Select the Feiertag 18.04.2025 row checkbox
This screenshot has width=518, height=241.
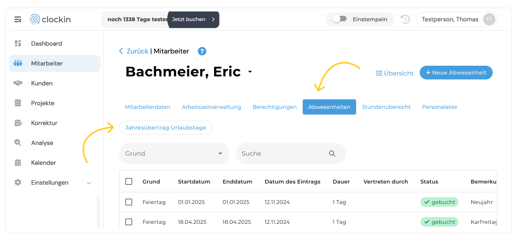click(x=129, y=222)
